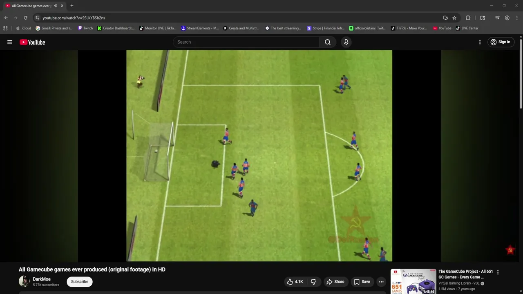
Task: Open more actions menu beside Save
Action: pyautogui.click(x=381, y=282)
